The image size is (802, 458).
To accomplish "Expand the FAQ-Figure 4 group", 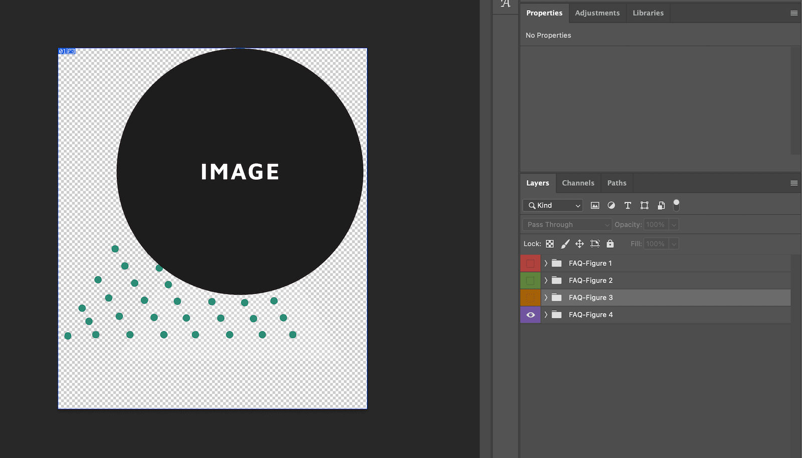I will (x=546, y=314).
